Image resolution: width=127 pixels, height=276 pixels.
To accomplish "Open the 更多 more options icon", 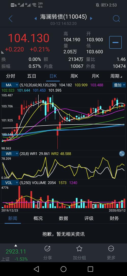I will pos(111,253).
